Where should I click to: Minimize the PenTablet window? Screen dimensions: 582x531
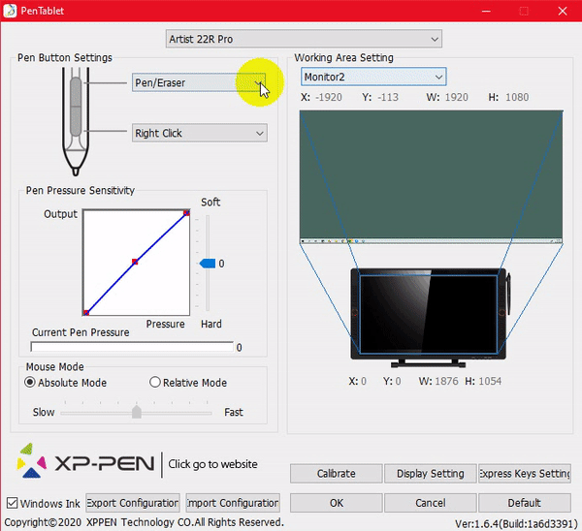[x=486, y=11]
